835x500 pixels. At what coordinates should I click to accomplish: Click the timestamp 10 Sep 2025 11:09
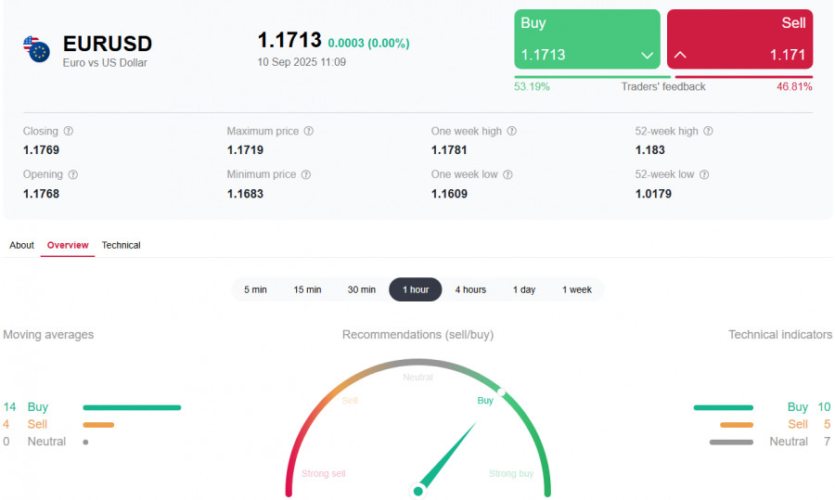302,62
